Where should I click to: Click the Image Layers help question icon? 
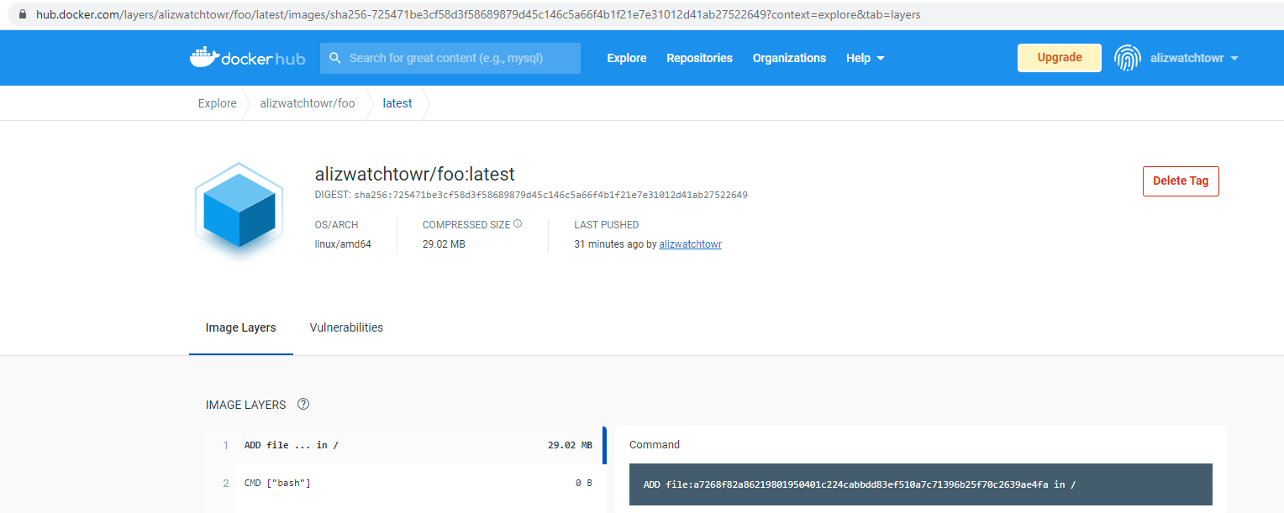[x=303, y=404]
